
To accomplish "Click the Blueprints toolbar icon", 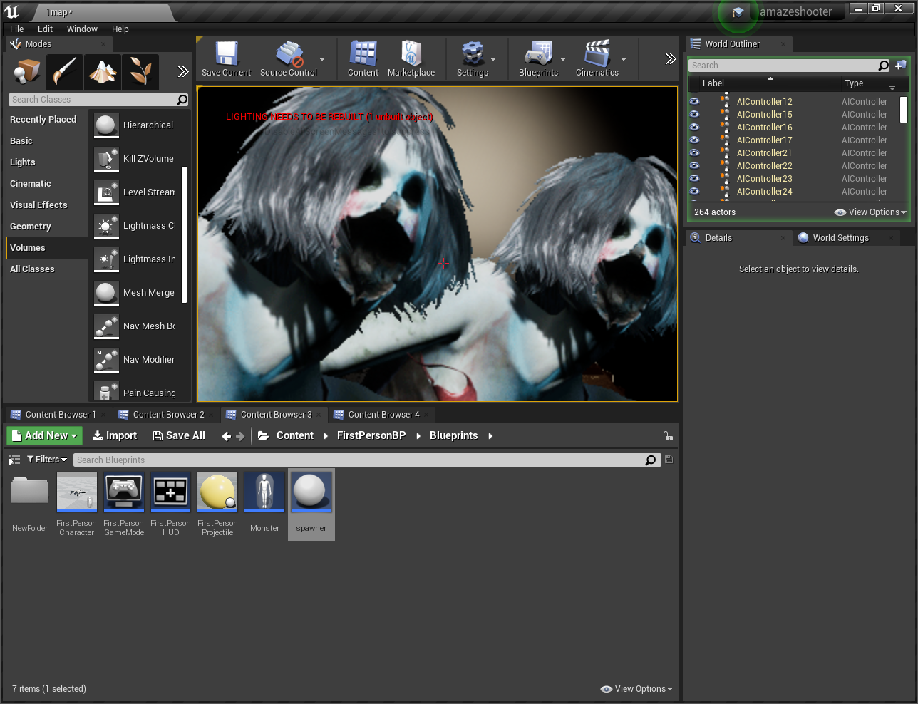I will pyautogui.click(x=538, y=59).
